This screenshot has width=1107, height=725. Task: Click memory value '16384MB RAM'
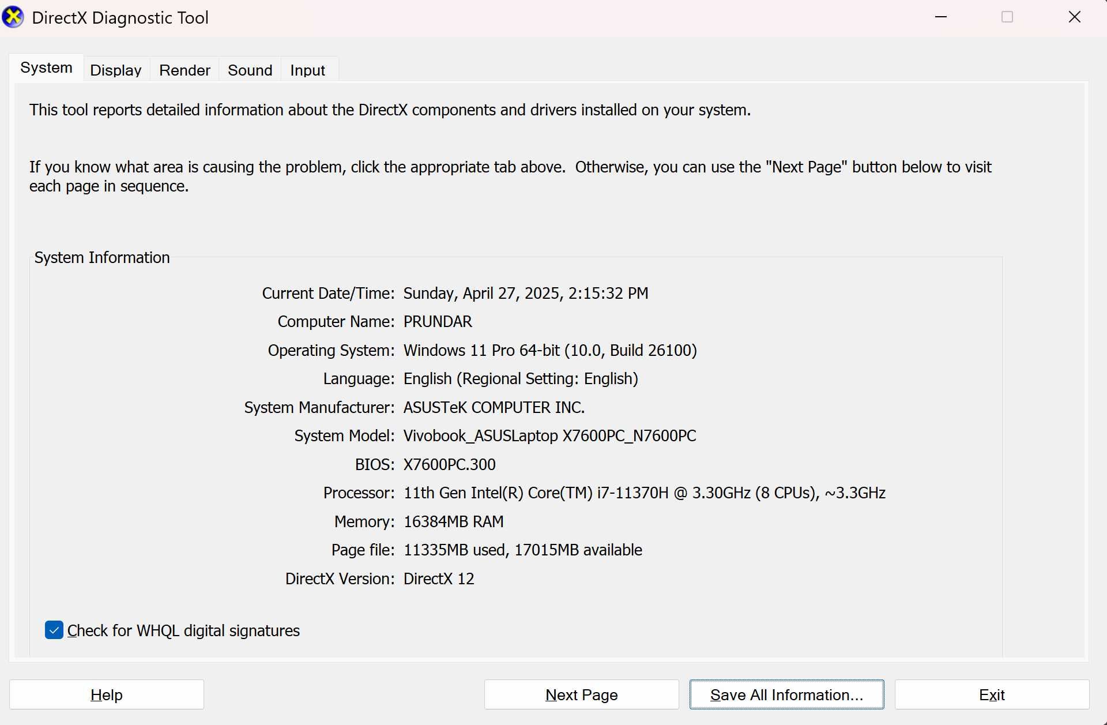[453, 521]
